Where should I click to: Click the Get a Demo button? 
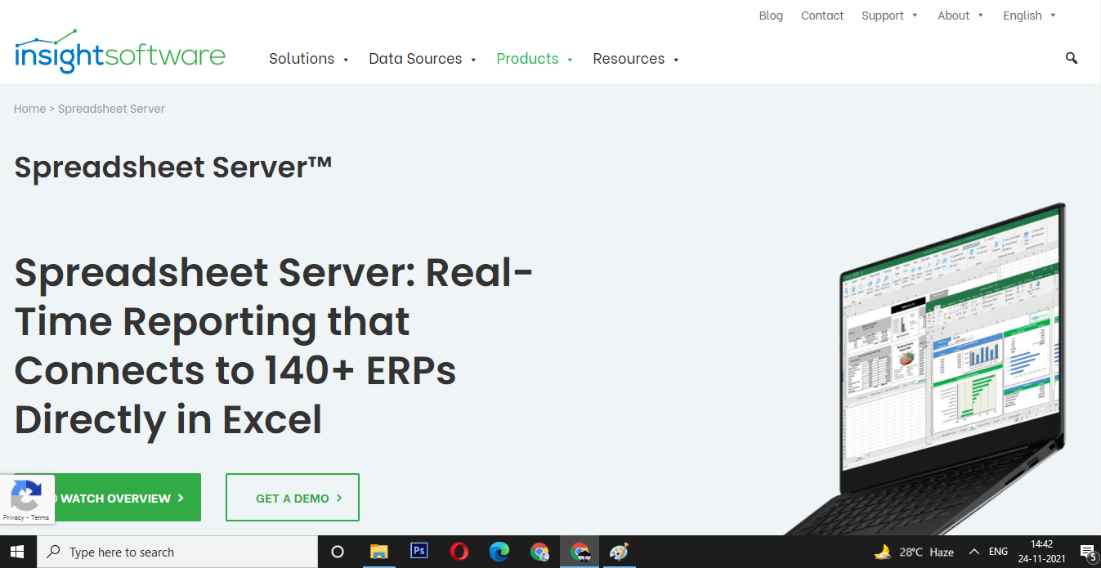click(x=293, y=498)
